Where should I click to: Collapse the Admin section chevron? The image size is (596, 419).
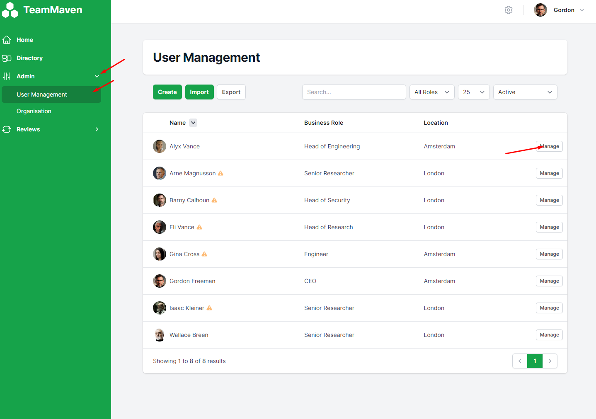tap(97, 76)
